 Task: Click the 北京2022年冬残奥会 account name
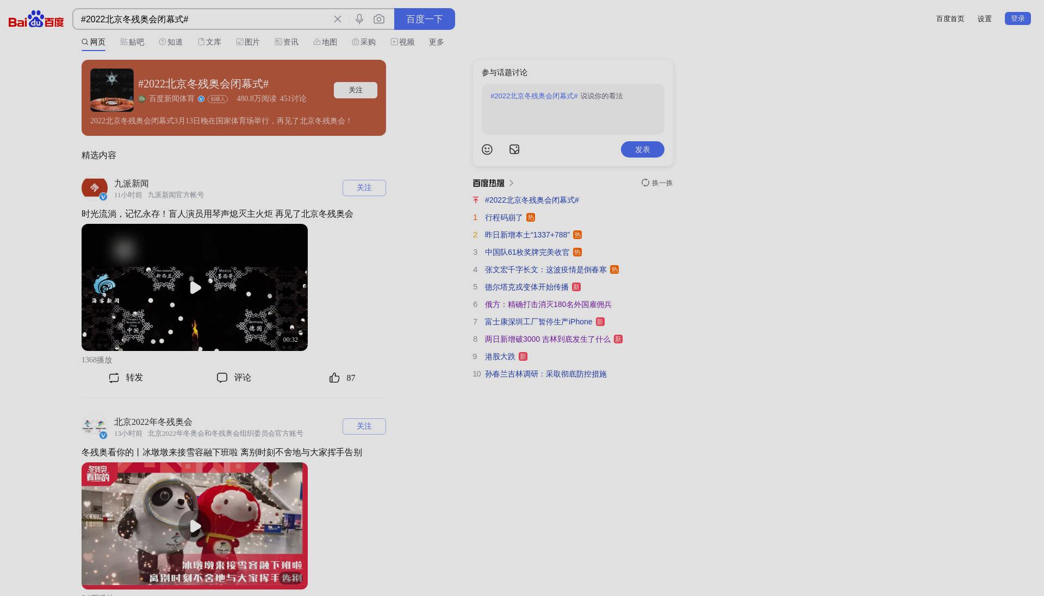point(153,422)
